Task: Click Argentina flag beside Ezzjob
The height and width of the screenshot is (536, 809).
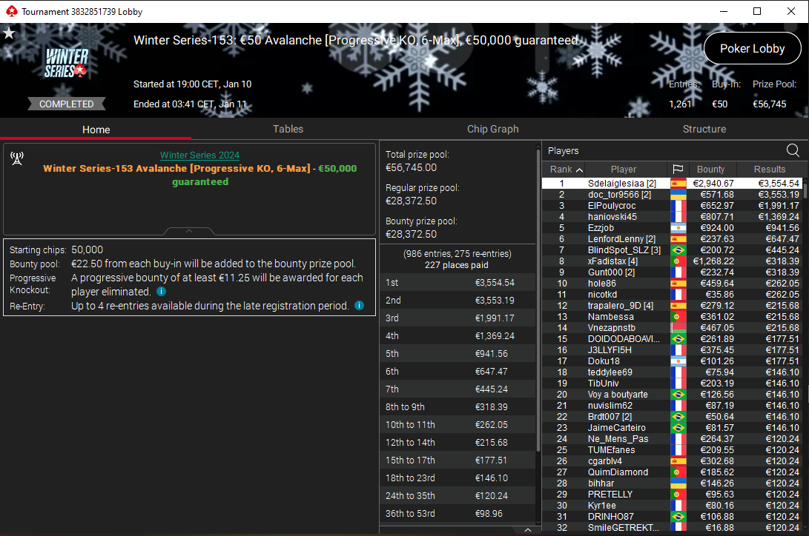Action: coord(678,228)
